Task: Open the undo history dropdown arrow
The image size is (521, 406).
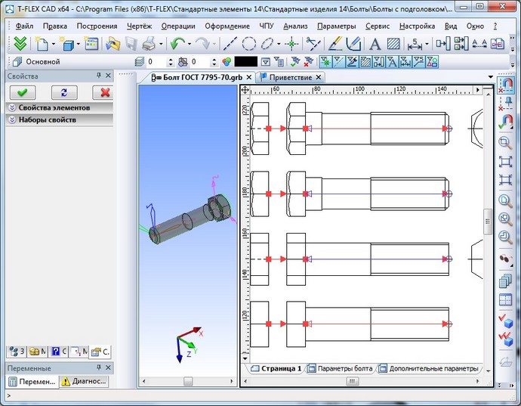Action: click(x=190, y=44)
